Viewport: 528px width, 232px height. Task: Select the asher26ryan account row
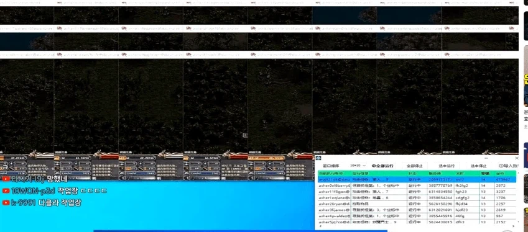pos(417,204)
